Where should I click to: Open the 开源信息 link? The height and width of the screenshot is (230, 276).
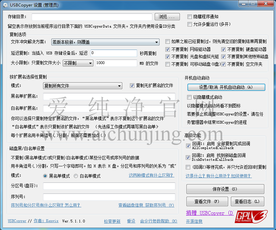tap(194, 221)
